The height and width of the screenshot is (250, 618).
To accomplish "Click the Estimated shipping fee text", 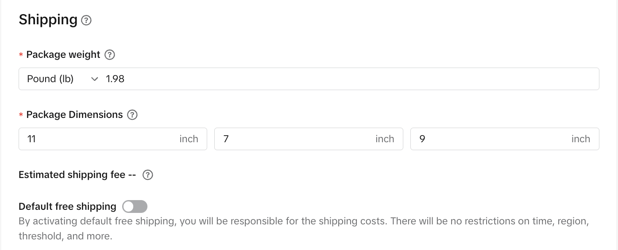I will coord(72,175).
